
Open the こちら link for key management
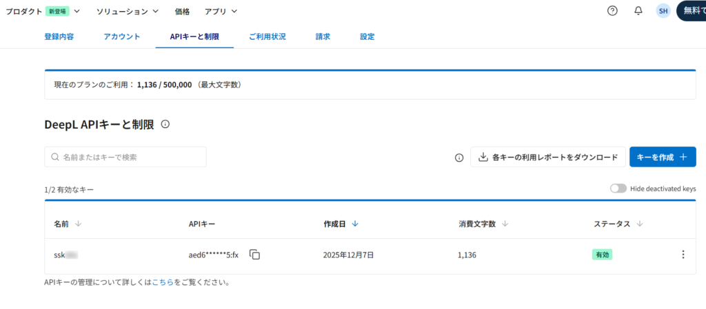[x=163, y=282]
